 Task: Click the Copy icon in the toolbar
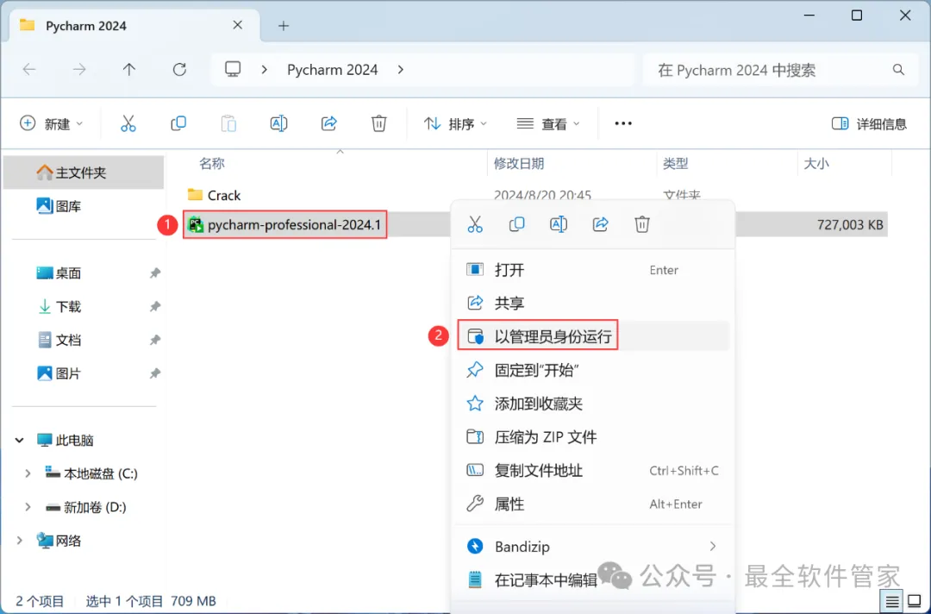pos(178,123)
